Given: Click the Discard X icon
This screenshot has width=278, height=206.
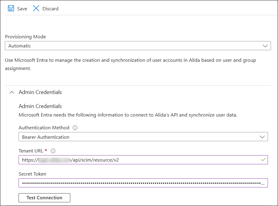Looking at the screenshot, I should (x=36, y=9).
